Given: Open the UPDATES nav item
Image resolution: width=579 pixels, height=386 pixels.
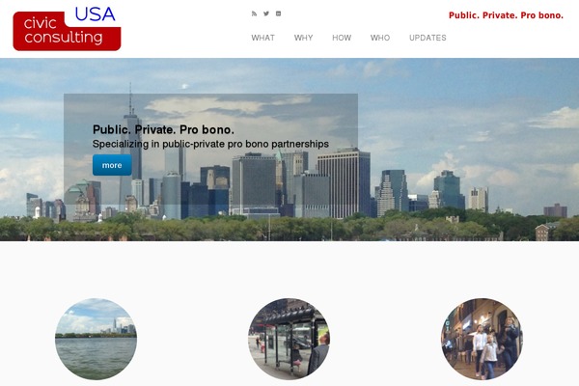Looking at the screenshot, I should 427,38.
